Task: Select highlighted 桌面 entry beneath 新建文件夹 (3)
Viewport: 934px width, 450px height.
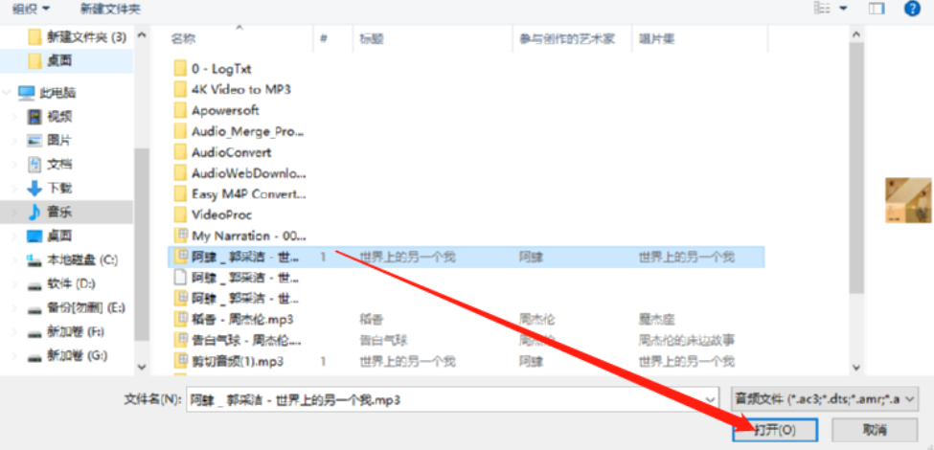Action: coord(59,60)
